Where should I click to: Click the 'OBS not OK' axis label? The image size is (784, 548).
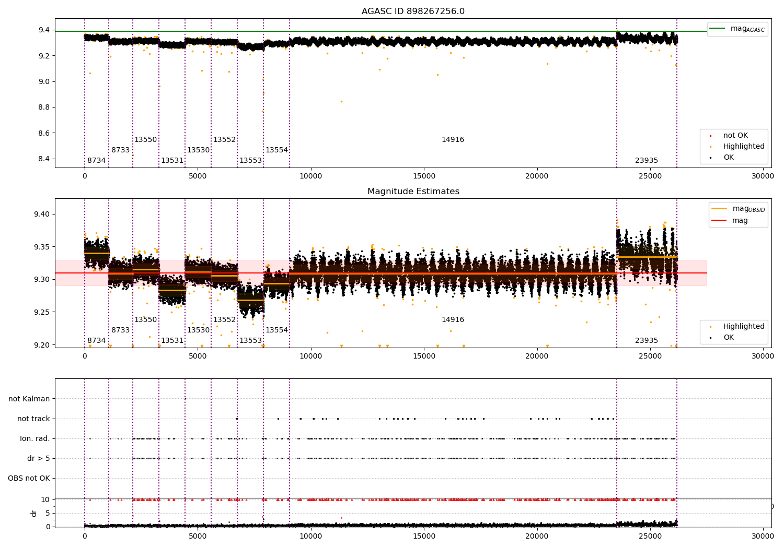coord(29,479)
